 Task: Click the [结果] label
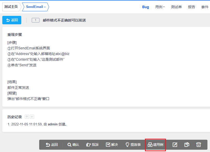pyautogui.click(x=12, y=82)
